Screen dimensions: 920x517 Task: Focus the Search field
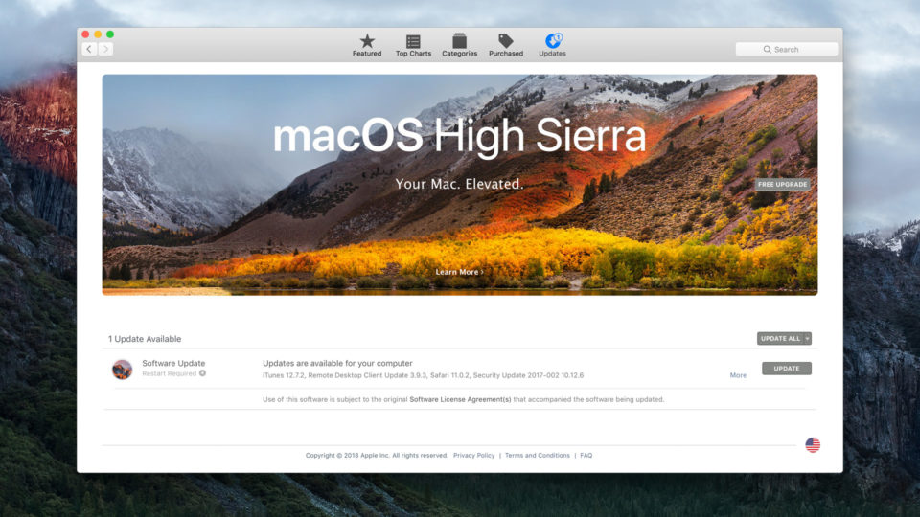point(787,49)
